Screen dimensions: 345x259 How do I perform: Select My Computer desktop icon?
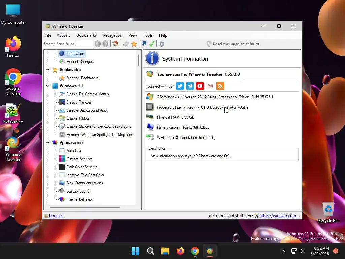point(13,14)
